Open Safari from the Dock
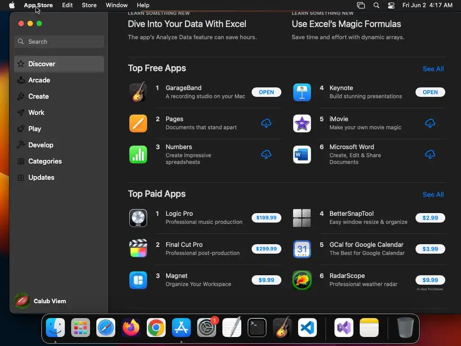The height and width of the screenshot is (346, 461). [106, 328]
